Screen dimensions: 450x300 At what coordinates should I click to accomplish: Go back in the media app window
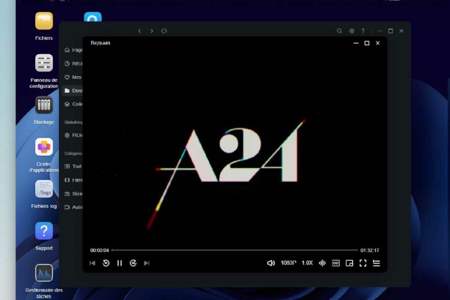pyautogui.click(x=140, y=31)
